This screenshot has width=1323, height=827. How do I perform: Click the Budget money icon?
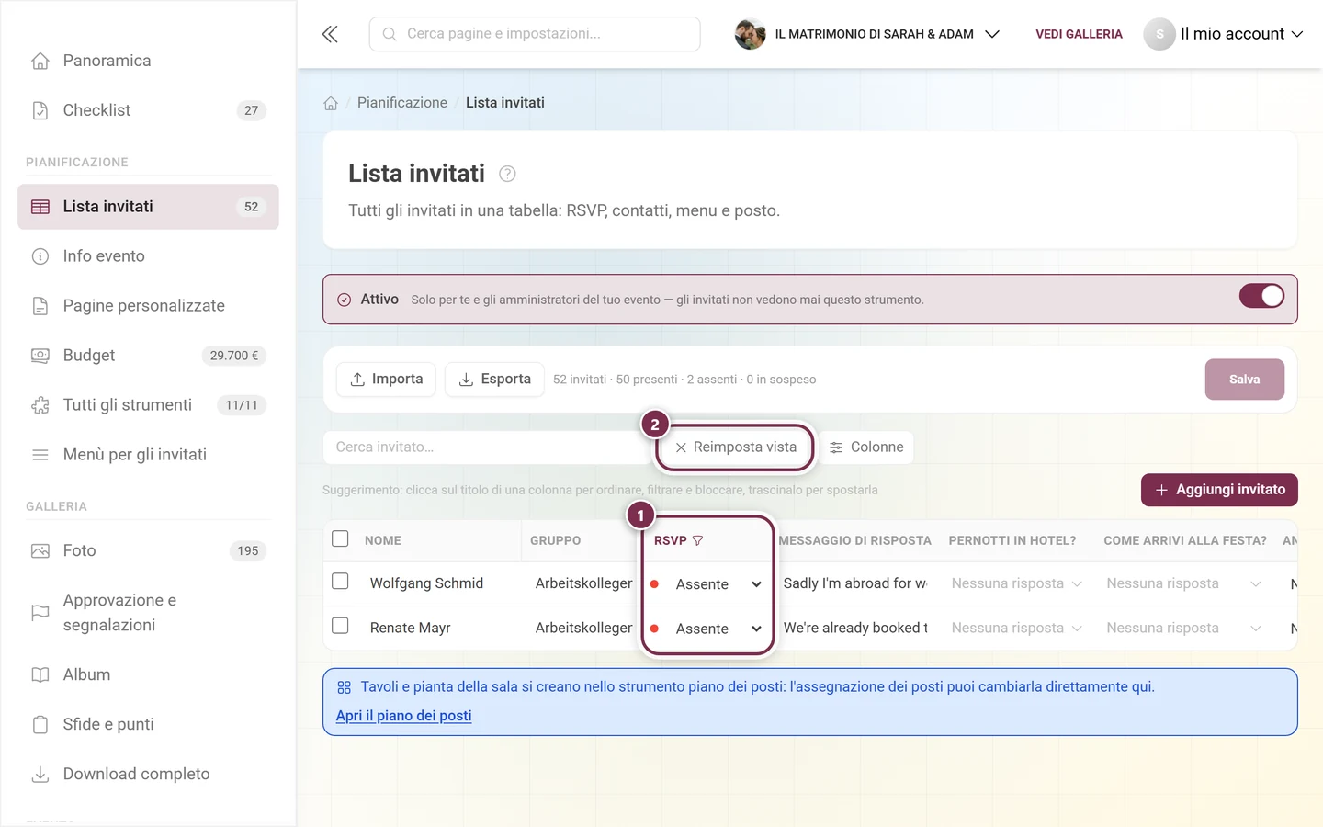40,356
